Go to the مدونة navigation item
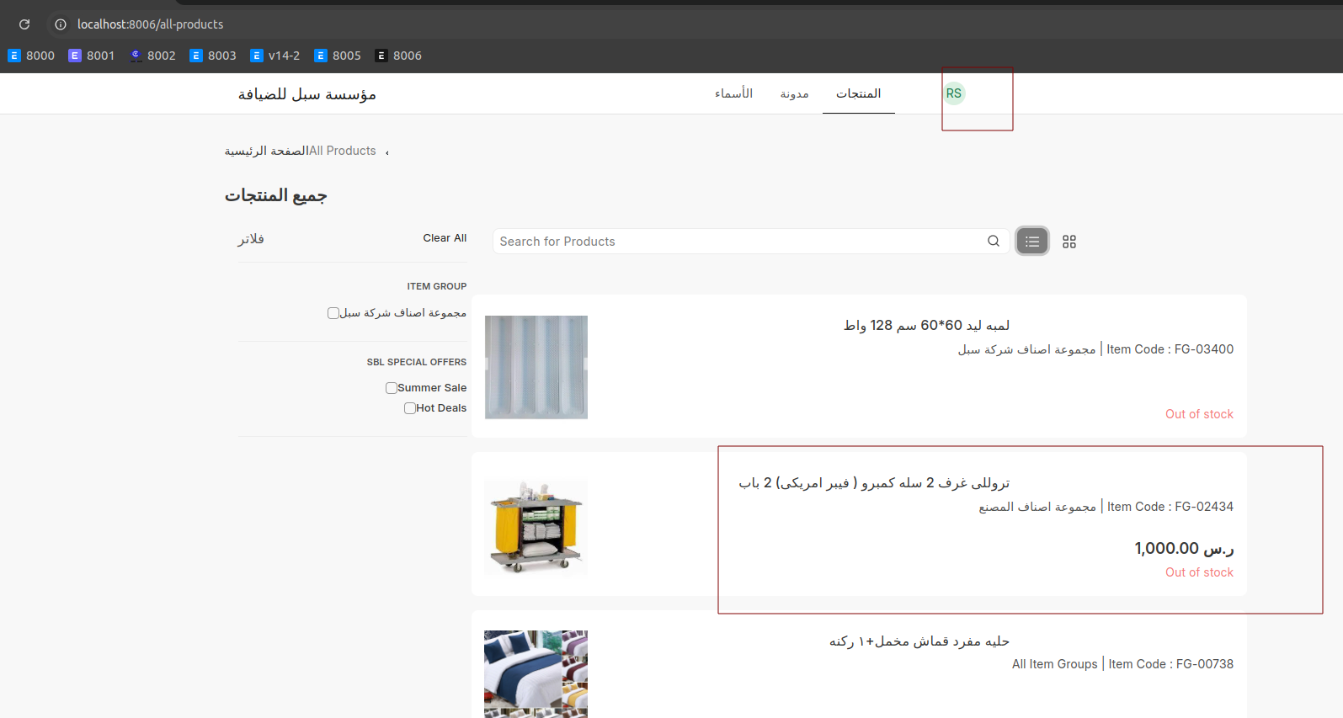The width and height of the screenshot is (1343, 718). tap(794, 93)
